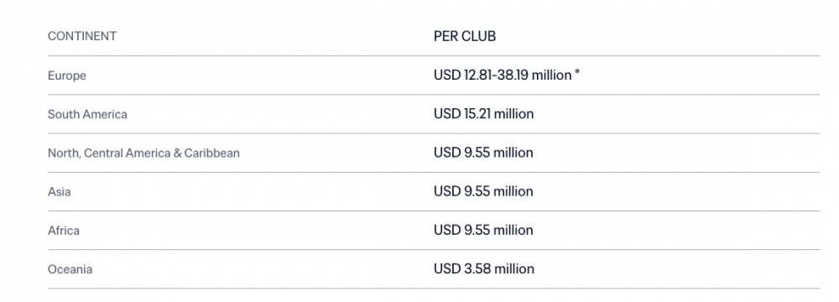Click Asia's USD 9.55 million value
The image size is (839, 302).
tap(483, 191)
